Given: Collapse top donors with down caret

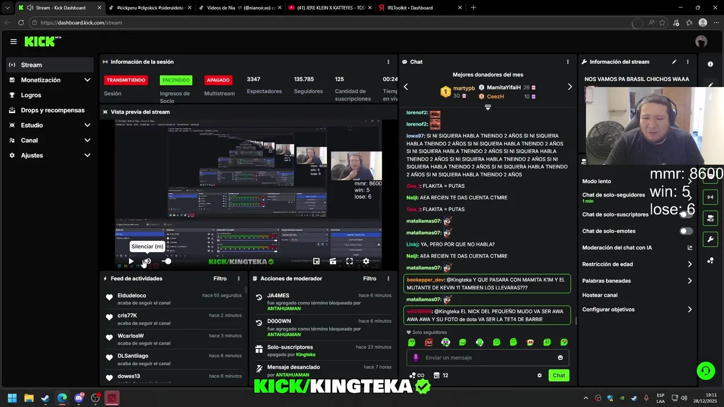Looking at the screenshot, I should click(x=488, y=107).
